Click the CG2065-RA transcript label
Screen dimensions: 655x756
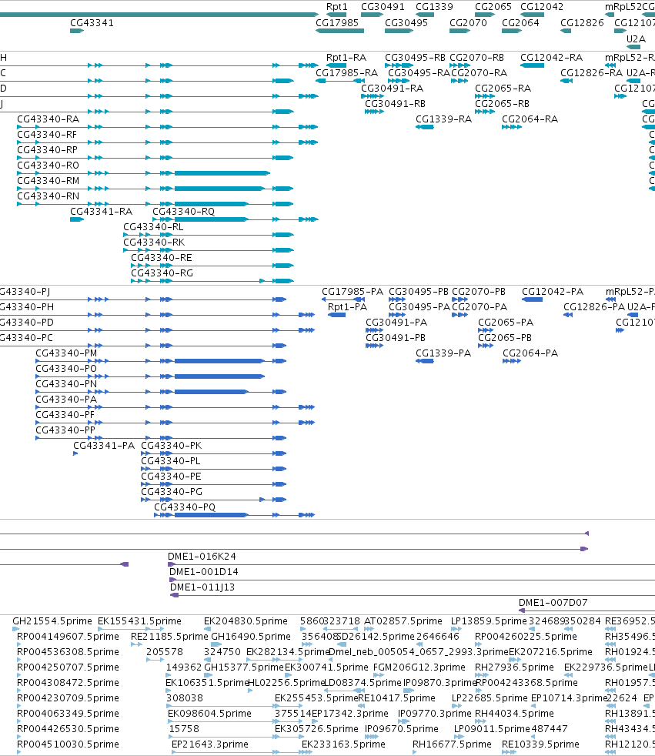(x=503, y=89)
